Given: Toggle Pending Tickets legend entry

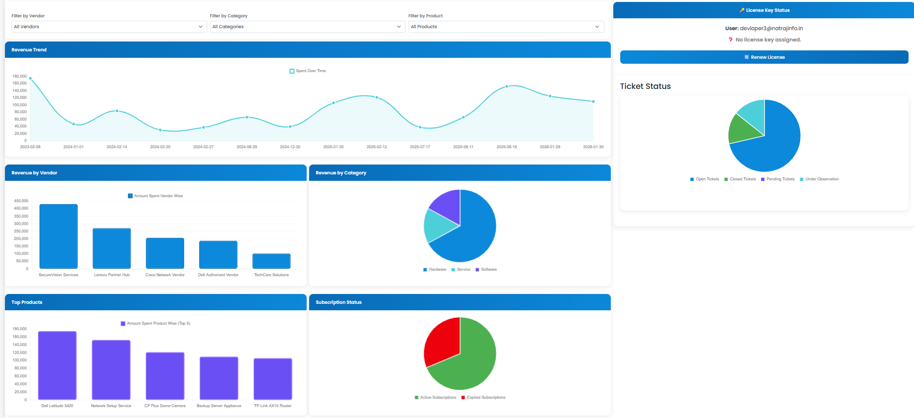Looking at the screenshot, I should coord(778,179).
